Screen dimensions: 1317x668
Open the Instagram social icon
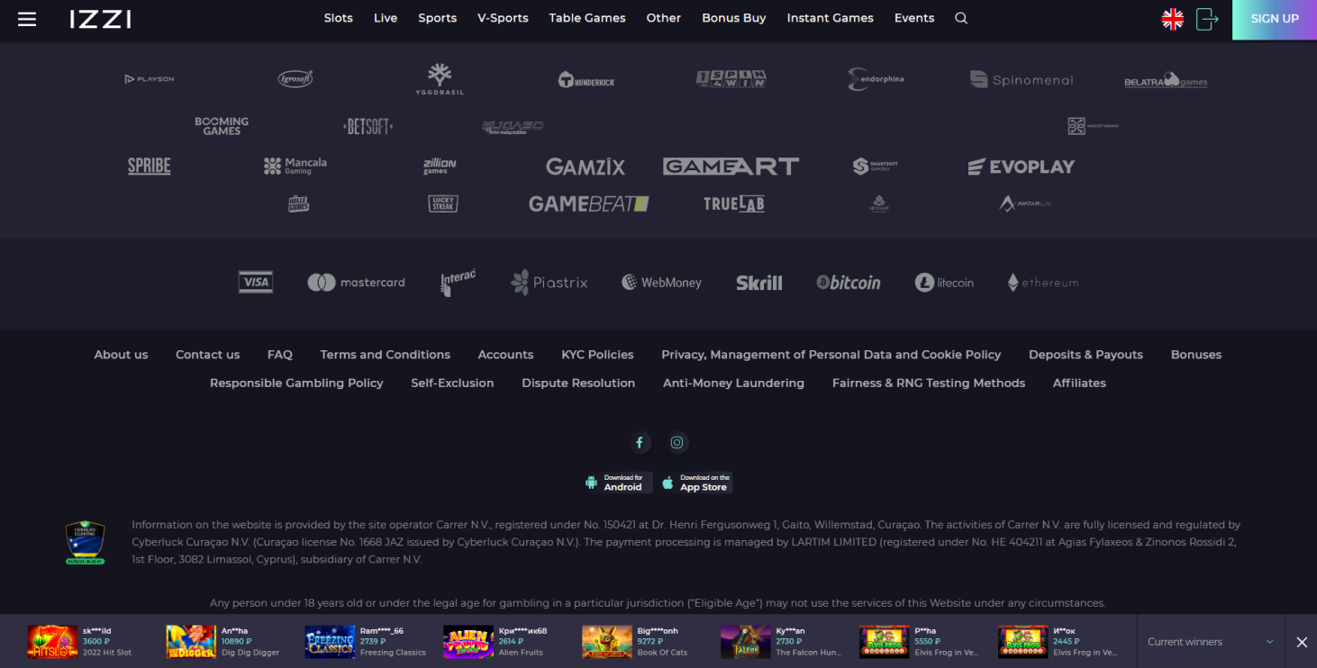[677, 442]
